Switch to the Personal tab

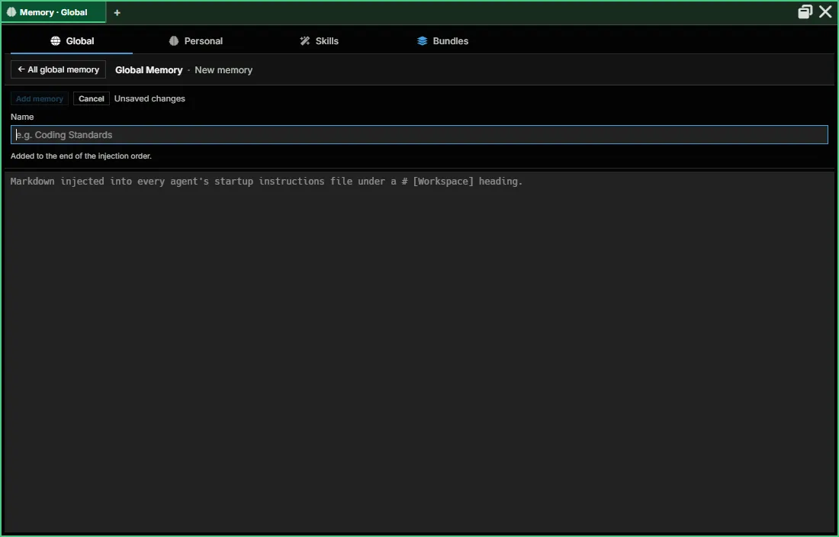196,41
